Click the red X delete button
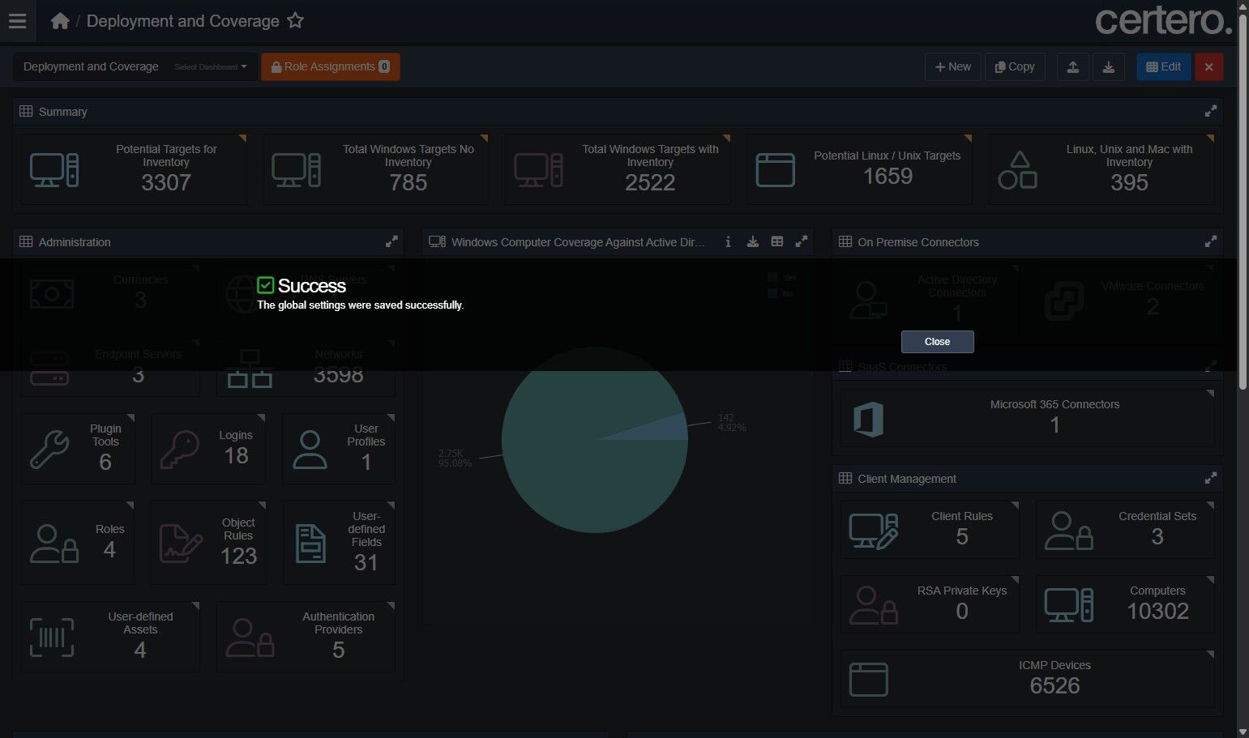This screenshot has width=1249, height=738. 1209,66
